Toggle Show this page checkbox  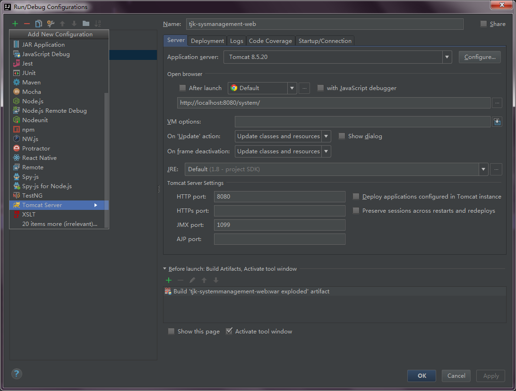coord(171,331)
